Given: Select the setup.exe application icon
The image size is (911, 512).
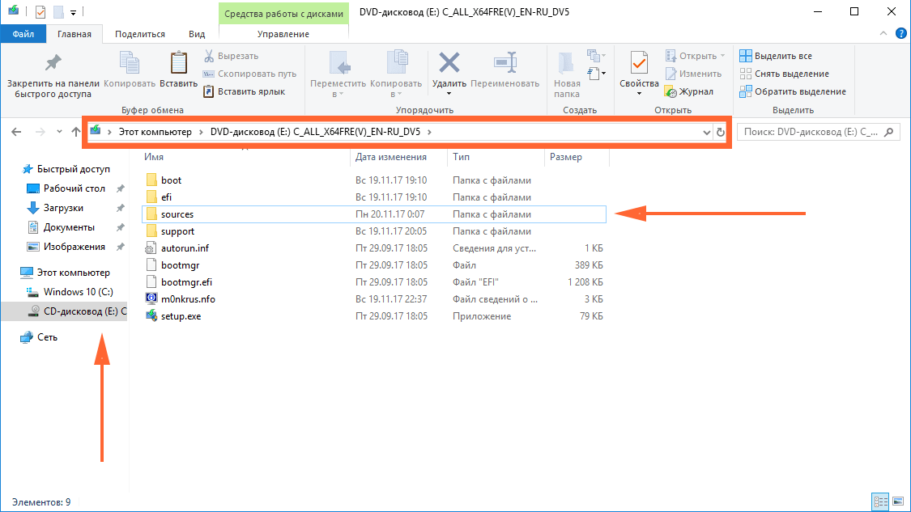Looking at the screenshot, I should click(151, 315).
